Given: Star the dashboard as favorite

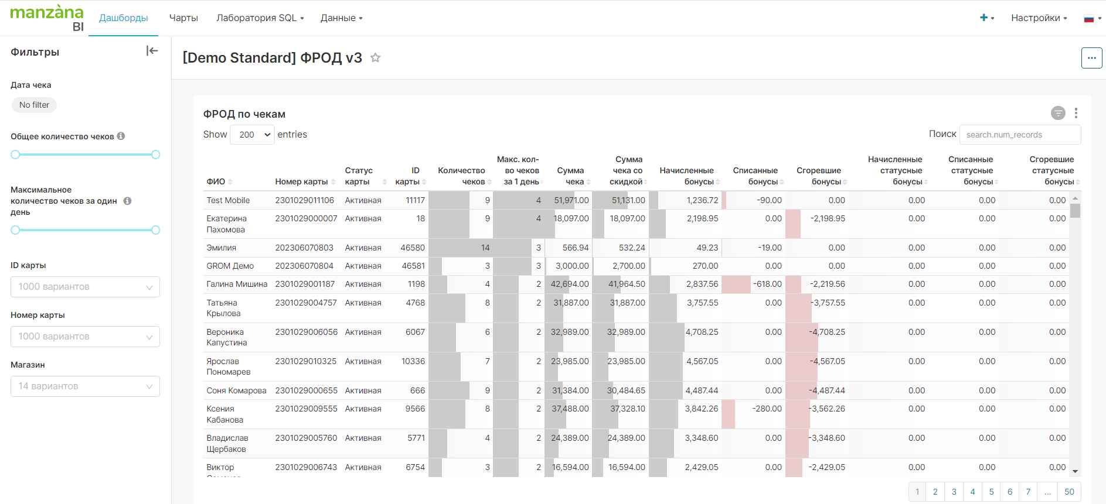Looking at the screenshot, I should tap(376, 58).
